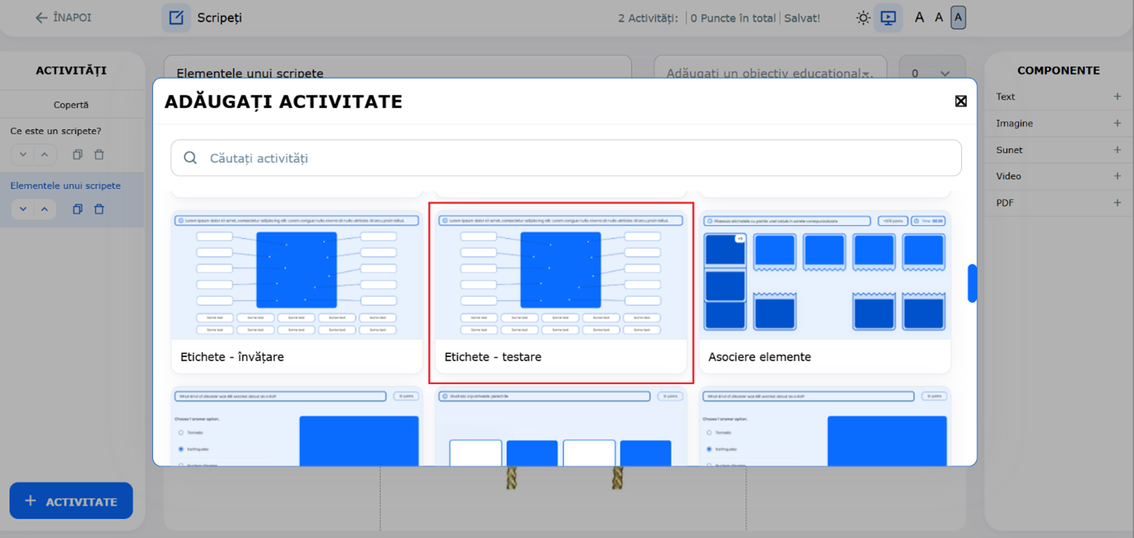
Task: Open presentation preview mode icon
Action: (888, 17)
